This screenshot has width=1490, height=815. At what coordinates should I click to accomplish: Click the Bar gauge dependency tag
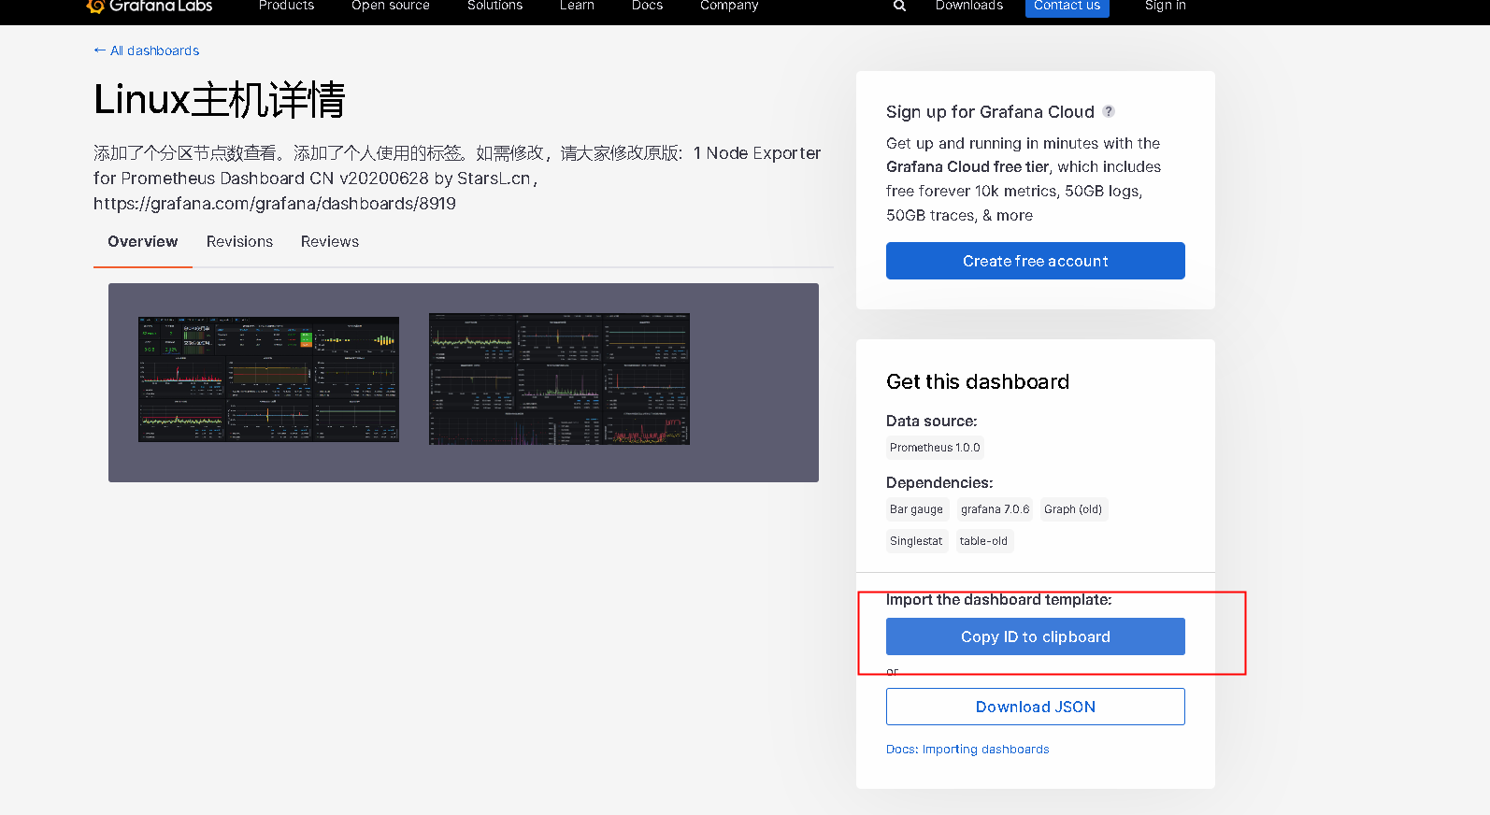917,509
